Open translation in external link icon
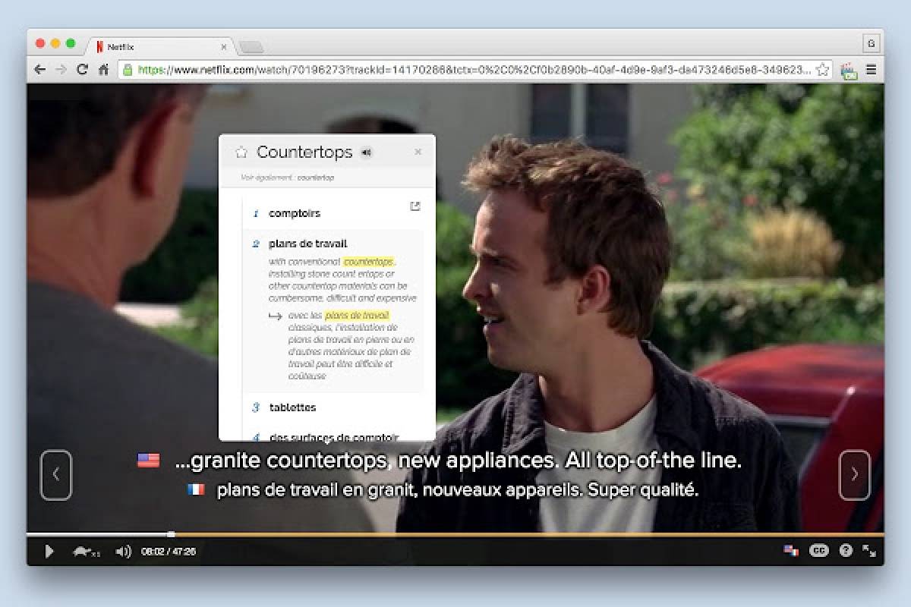 point(415,206)
